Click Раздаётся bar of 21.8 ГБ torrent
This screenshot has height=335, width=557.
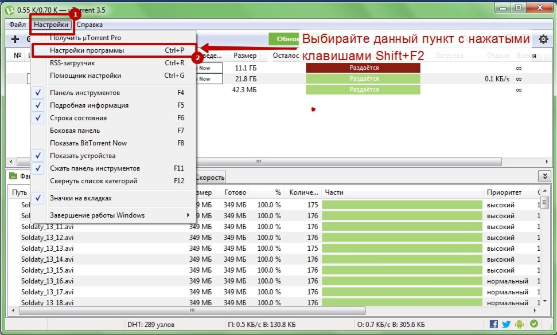tap(363, 78)
